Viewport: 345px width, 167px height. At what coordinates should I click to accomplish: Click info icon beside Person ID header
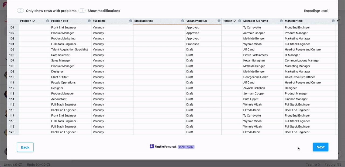pos(240,21)
